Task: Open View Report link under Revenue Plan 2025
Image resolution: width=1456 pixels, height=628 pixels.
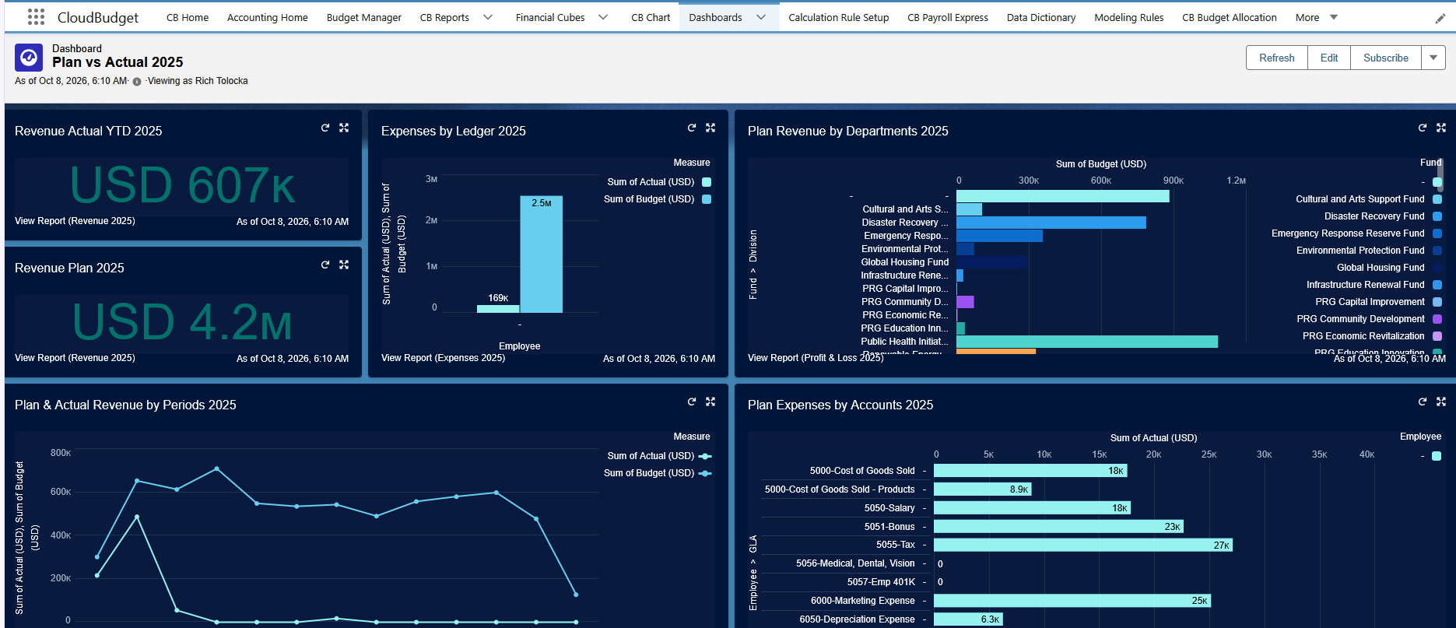Action: pyautogui.click(x=75, y=358)
